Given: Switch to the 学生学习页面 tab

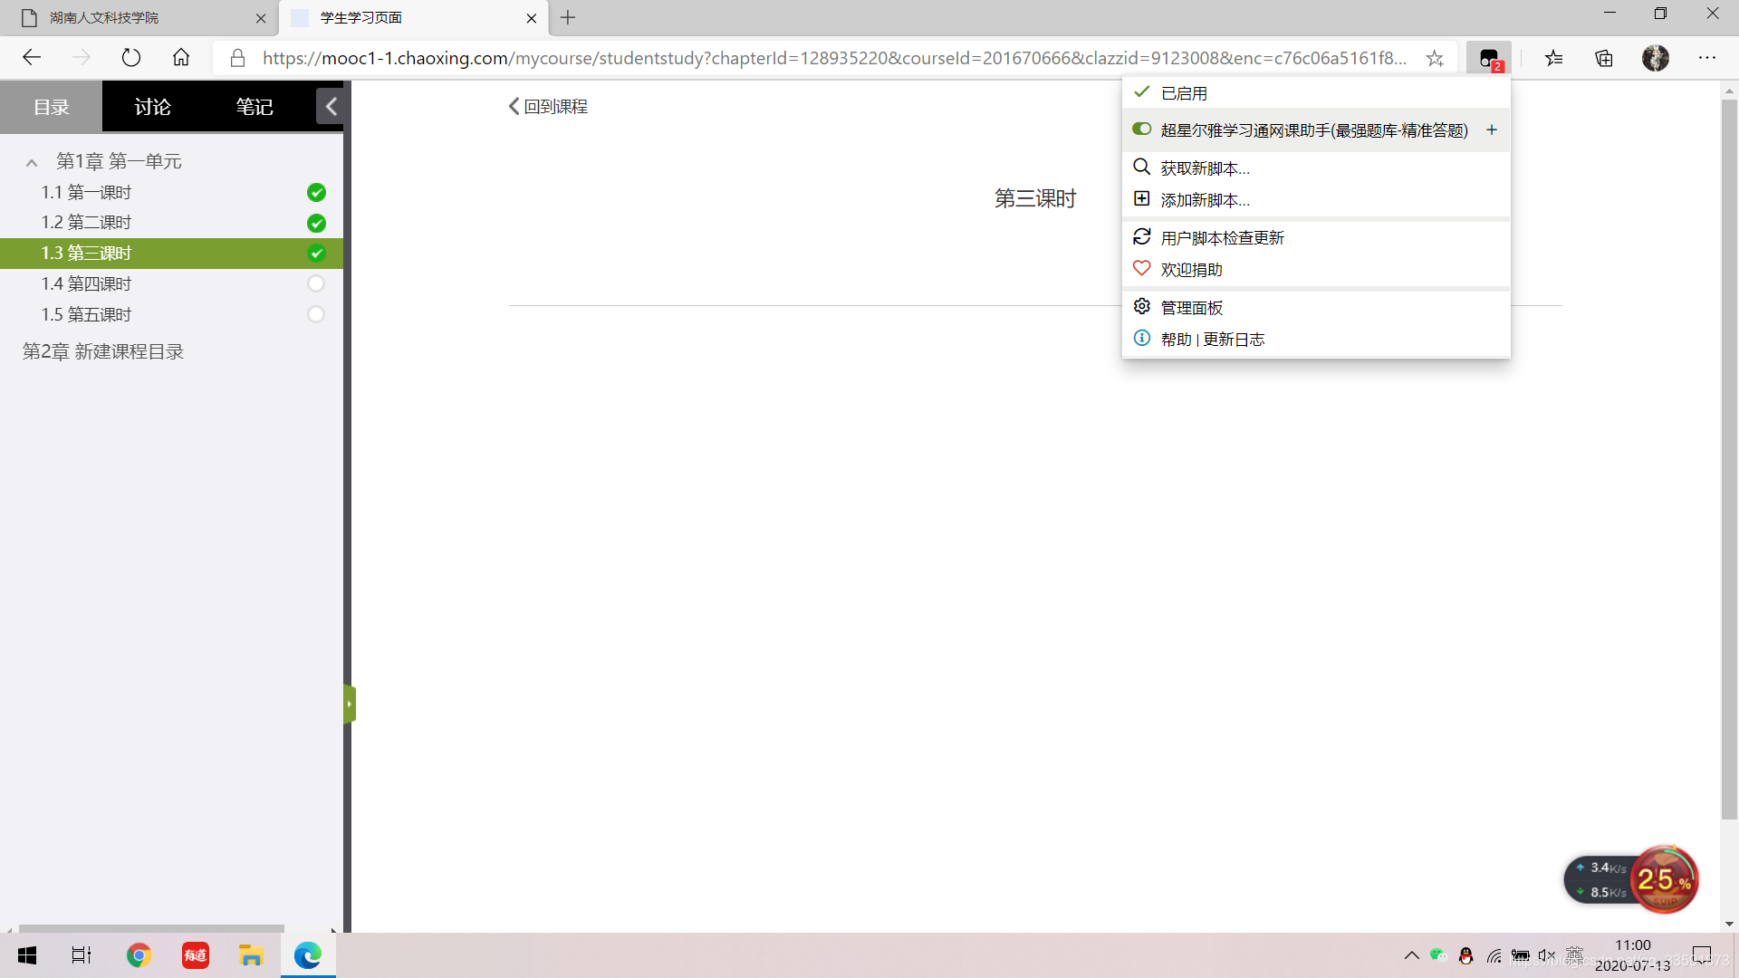Looking at the screenshot, I should point(412,18).
